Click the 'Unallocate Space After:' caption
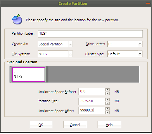The height and width of the screenshot is (134, 152). click(56, 111)
